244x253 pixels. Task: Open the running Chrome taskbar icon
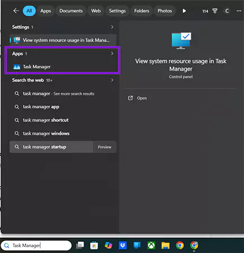click(194, 245)
